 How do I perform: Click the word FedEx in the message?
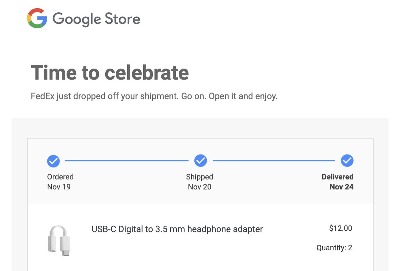coord(42,97)
